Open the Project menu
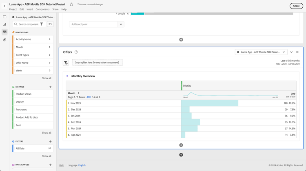Screen dimensions: 306x171 click(13, 9)
